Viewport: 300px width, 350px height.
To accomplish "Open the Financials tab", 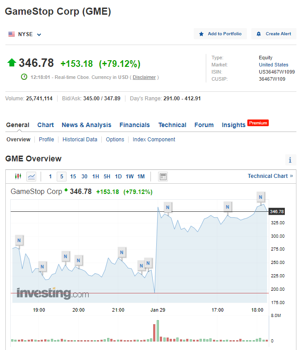I will pos(134,125).
